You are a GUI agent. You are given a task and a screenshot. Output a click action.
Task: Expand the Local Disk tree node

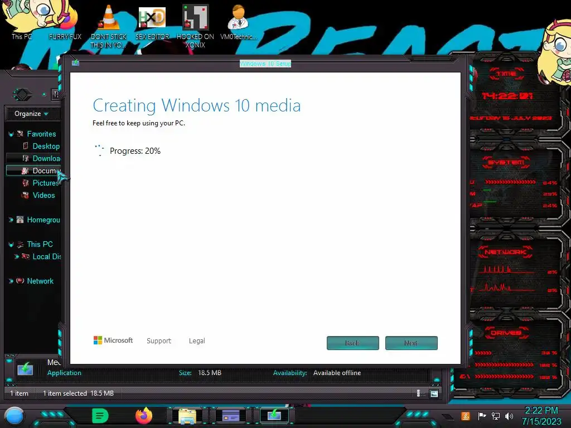[16, 256]
